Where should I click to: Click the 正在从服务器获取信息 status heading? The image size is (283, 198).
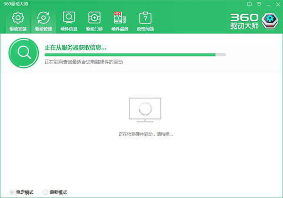click(75, 48)
